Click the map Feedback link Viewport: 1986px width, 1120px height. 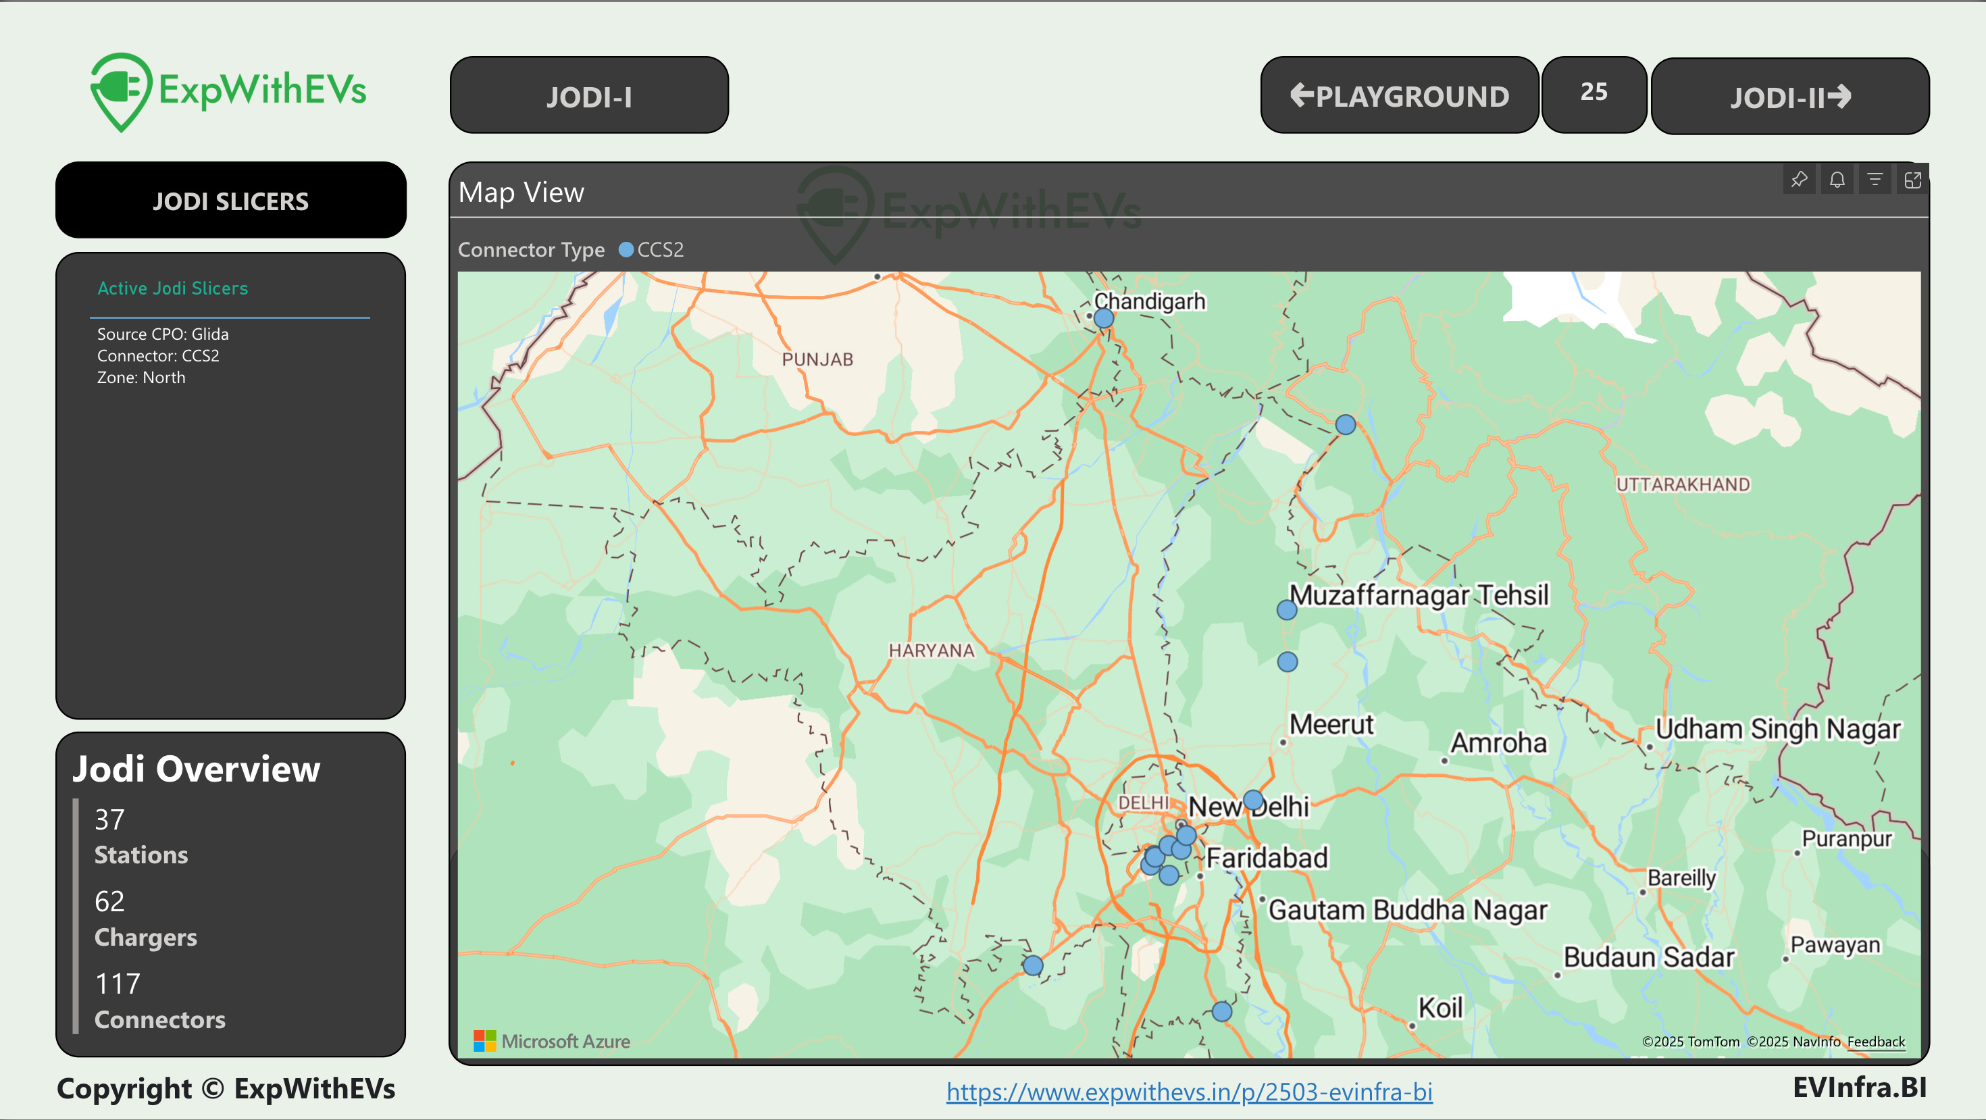[x=1875, y=1042]
